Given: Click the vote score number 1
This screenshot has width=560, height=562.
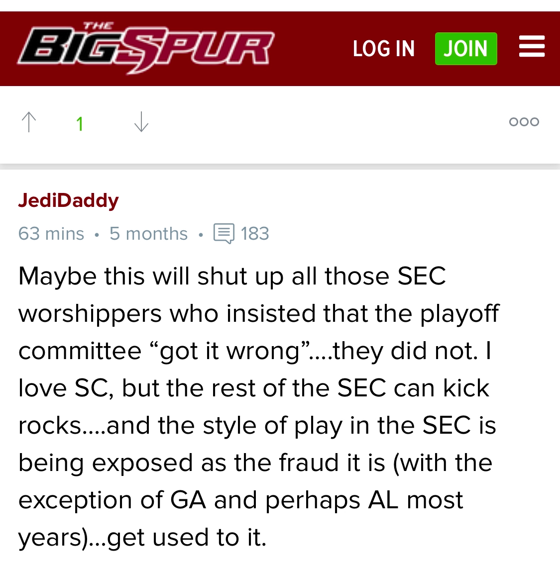Looking at the screenshot, I should click(79, 124).
